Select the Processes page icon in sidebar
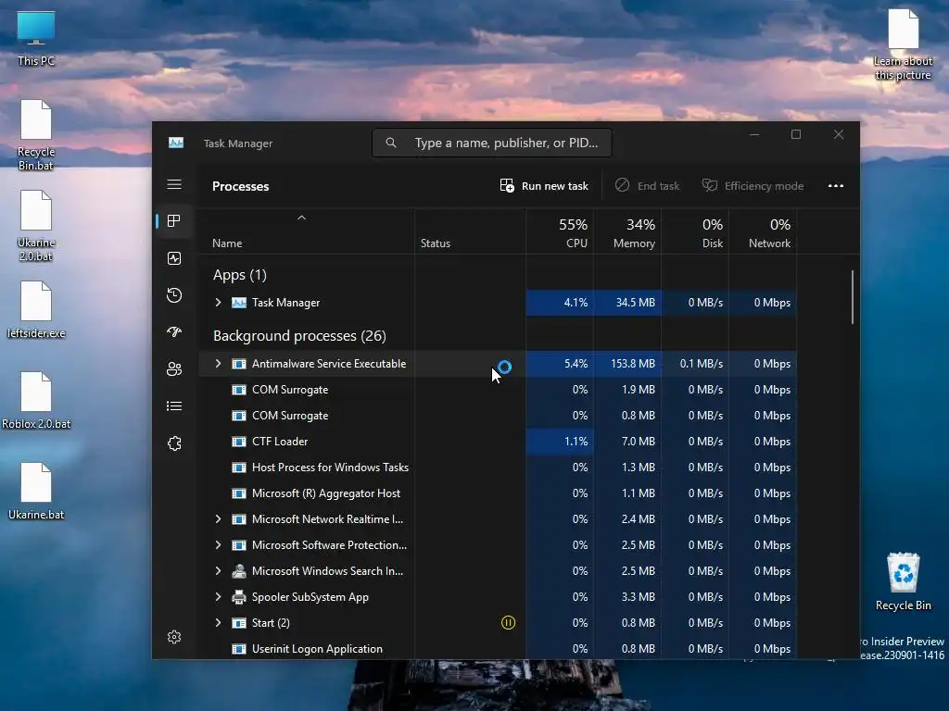949x711 pixels. point(174,221)
